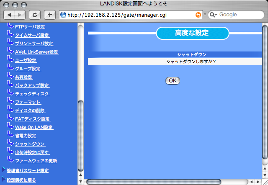Open グループ設定 link
Image resolution: width=268 pixels, height=185 pixels.
click(x=28, y=69)
